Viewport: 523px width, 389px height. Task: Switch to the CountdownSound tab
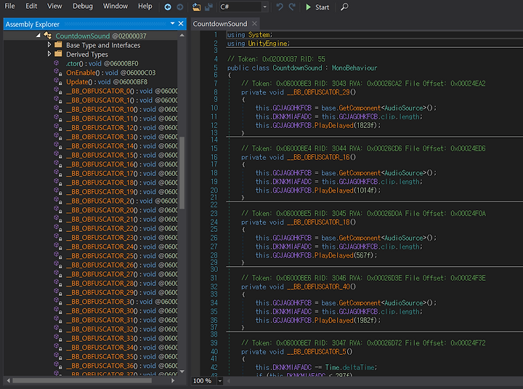[220, 24]
